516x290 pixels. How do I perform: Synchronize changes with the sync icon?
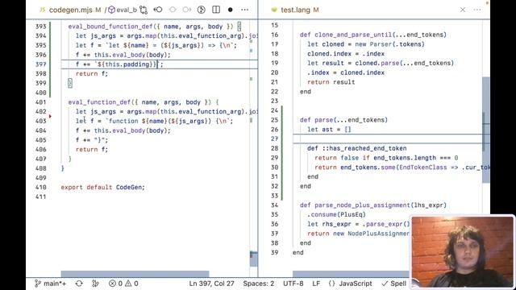point(79,284)
